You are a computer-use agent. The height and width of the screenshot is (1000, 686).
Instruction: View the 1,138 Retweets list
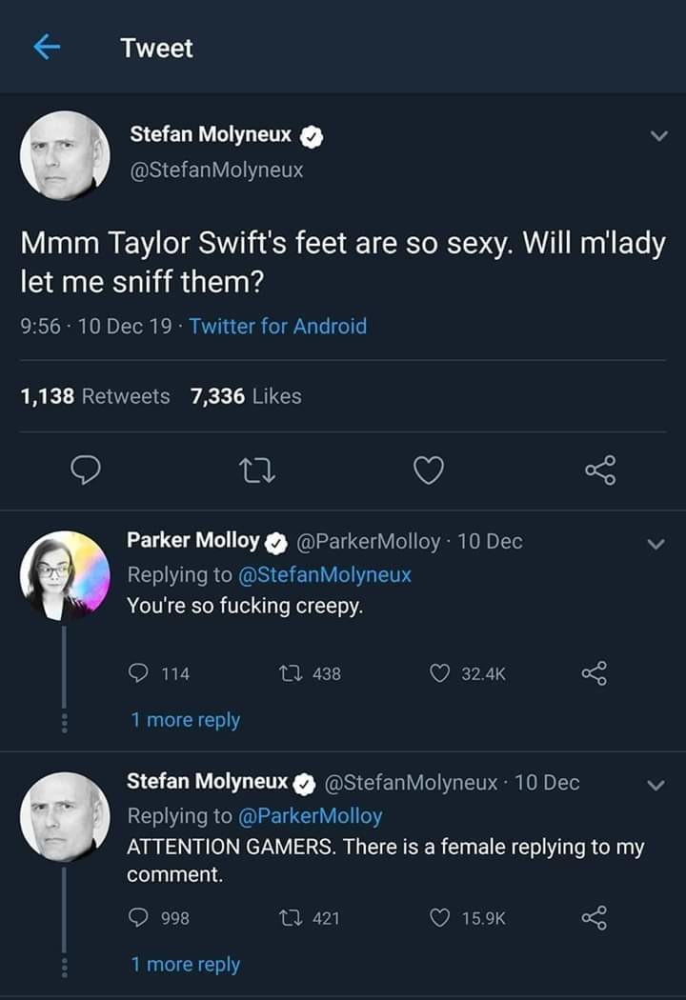point(95,396)
